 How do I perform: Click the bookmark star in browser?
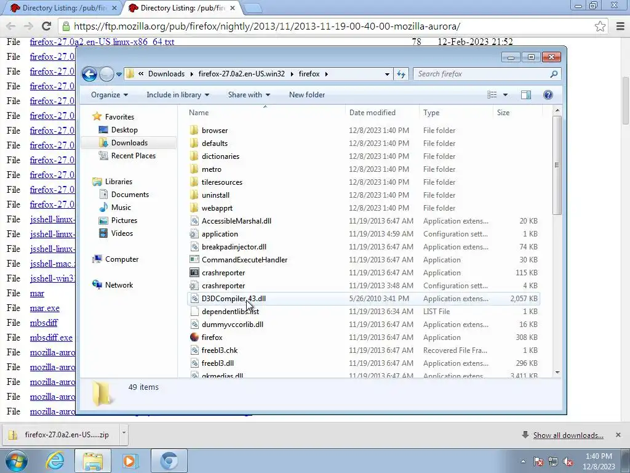[600, 26]
